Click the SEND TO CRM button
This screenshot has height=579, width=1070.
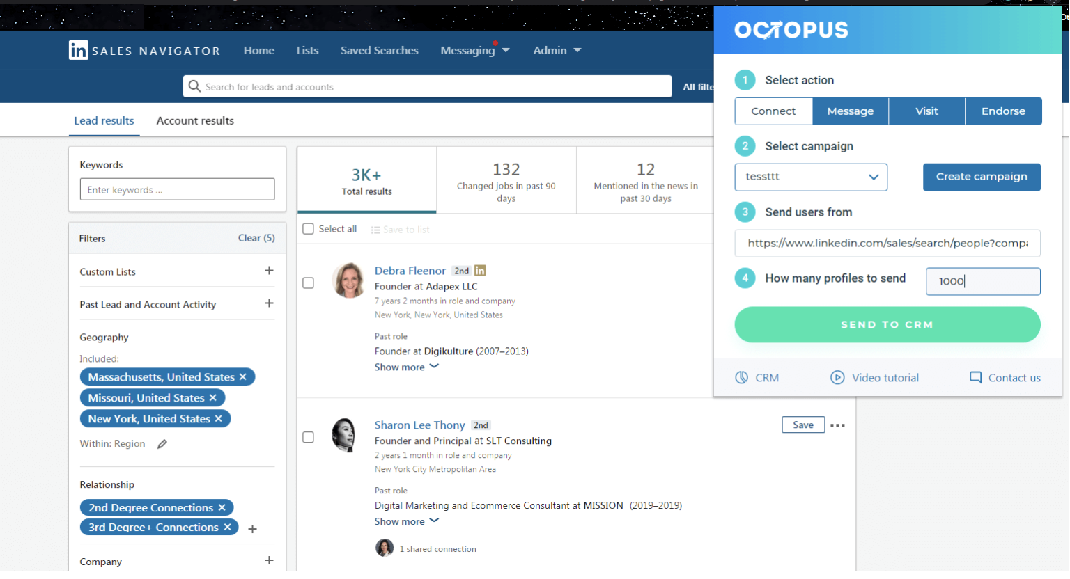887,325
